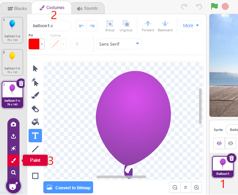Delete the balloon1-c costume
This screenshot has height=195, width=238.
[21, 83]
